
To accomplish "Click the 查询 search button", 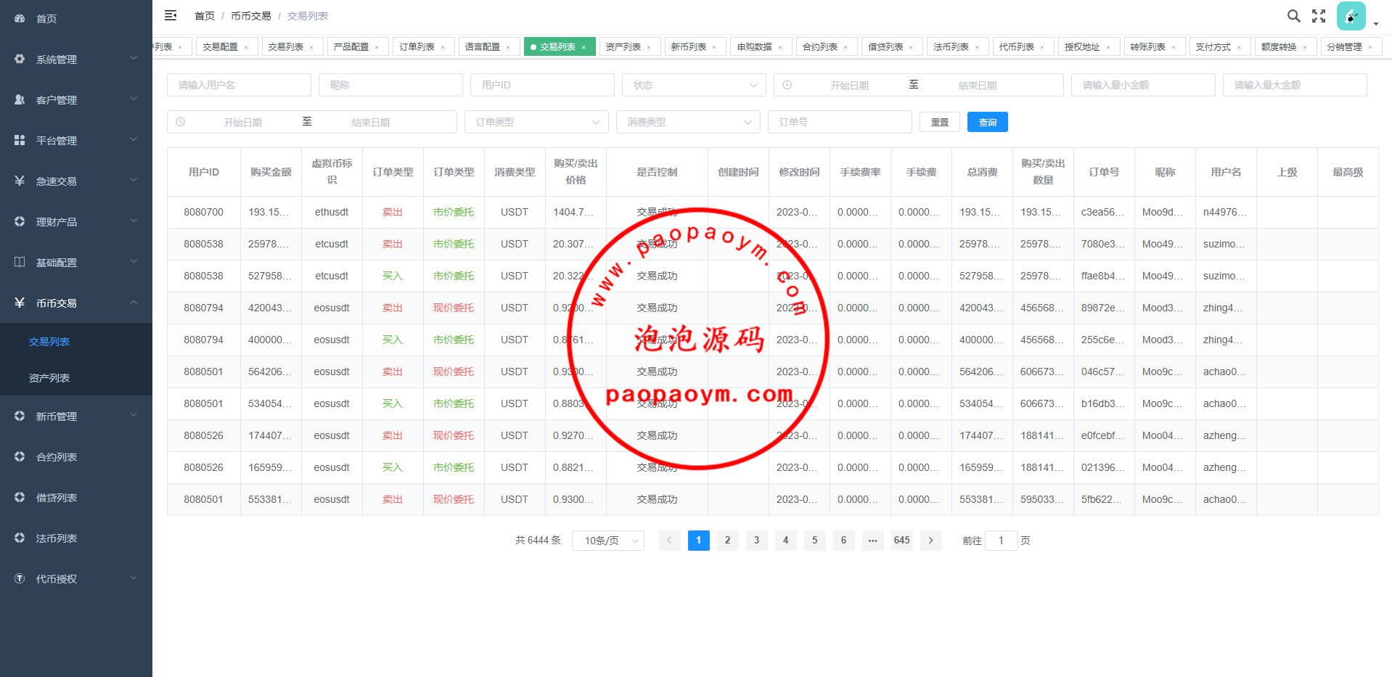I will (x=988, y=122).
